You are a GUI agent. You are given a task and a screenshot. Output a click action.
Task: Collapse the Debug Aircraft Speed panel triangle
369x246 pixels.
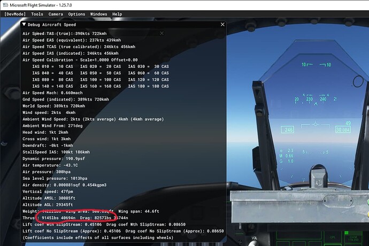24,24
